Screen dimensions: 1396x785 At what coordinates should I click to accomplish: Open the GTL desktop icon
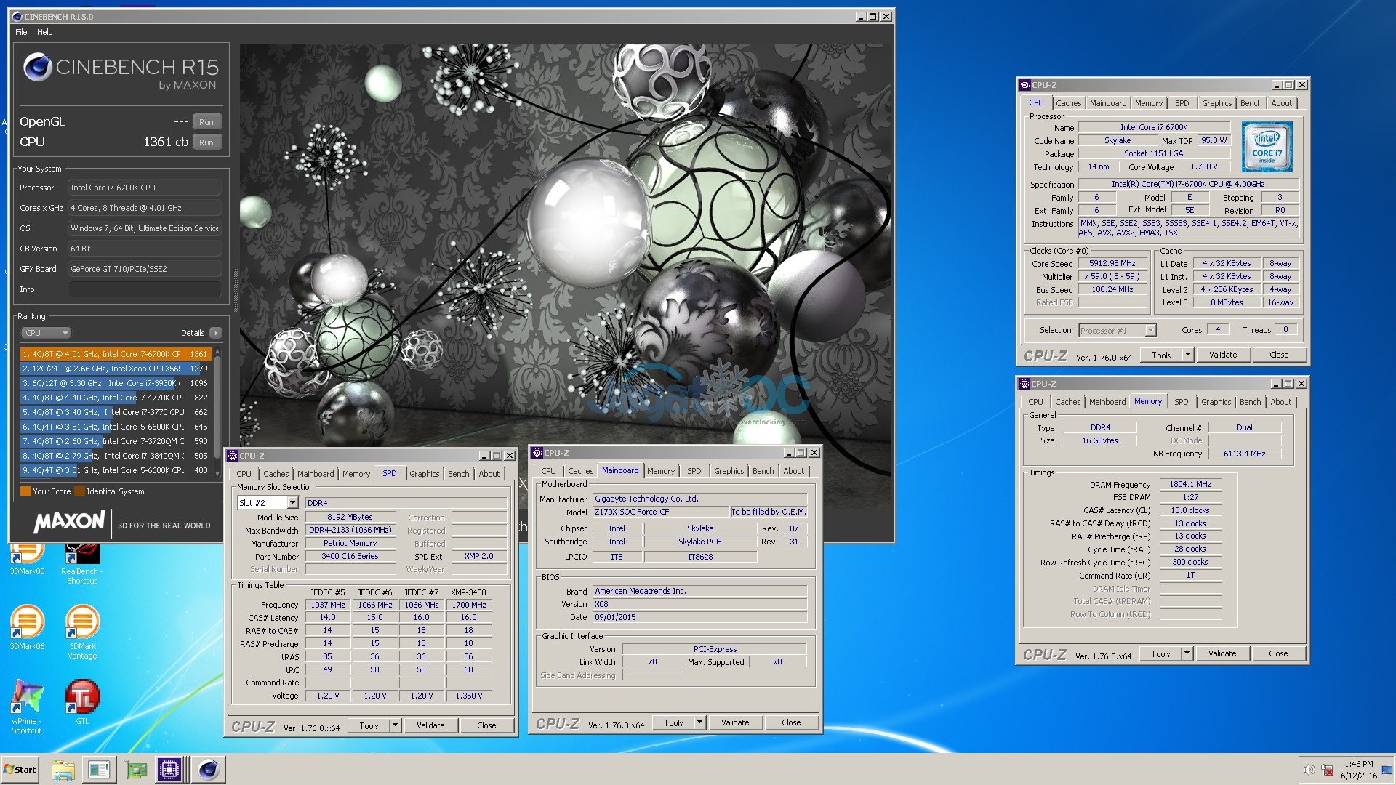pos(82,701)
